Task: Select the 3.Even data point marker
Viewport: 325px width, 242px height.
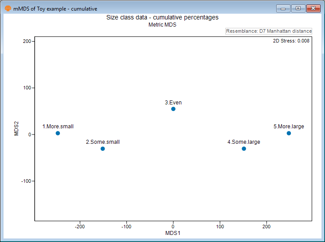Action: (x=173, y=109)
